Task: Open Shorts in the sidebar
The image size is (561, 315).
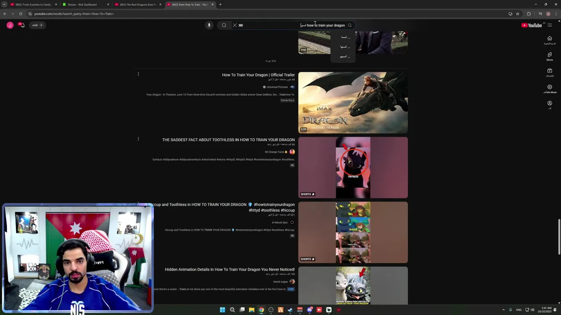Action: (x=550, y=56)
